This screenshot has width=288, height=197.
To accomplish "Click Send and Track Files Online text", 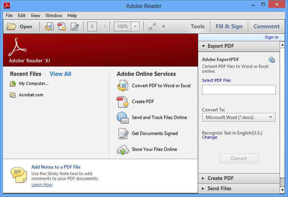I will click(159, 117).
